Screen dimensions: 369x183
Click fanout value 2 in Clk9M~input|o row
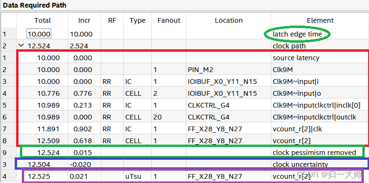(155, 93)
